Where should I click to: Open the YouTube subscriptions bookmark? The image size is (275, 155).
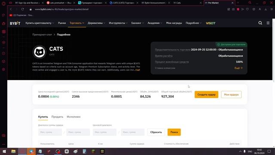click(21, 15)
